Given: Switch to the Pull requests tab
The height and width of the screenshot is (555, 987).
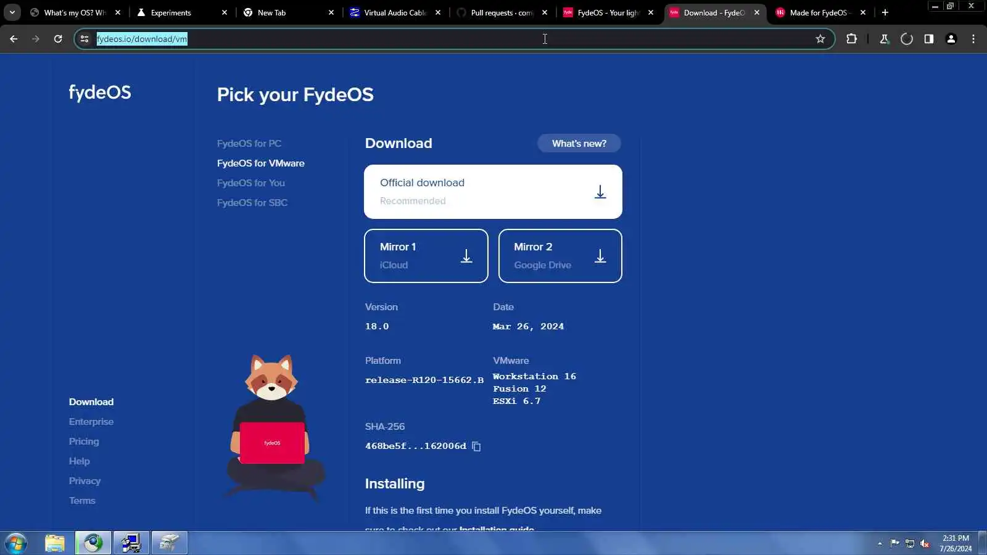Looking at the screenshot, I should (x=502, y=12).
